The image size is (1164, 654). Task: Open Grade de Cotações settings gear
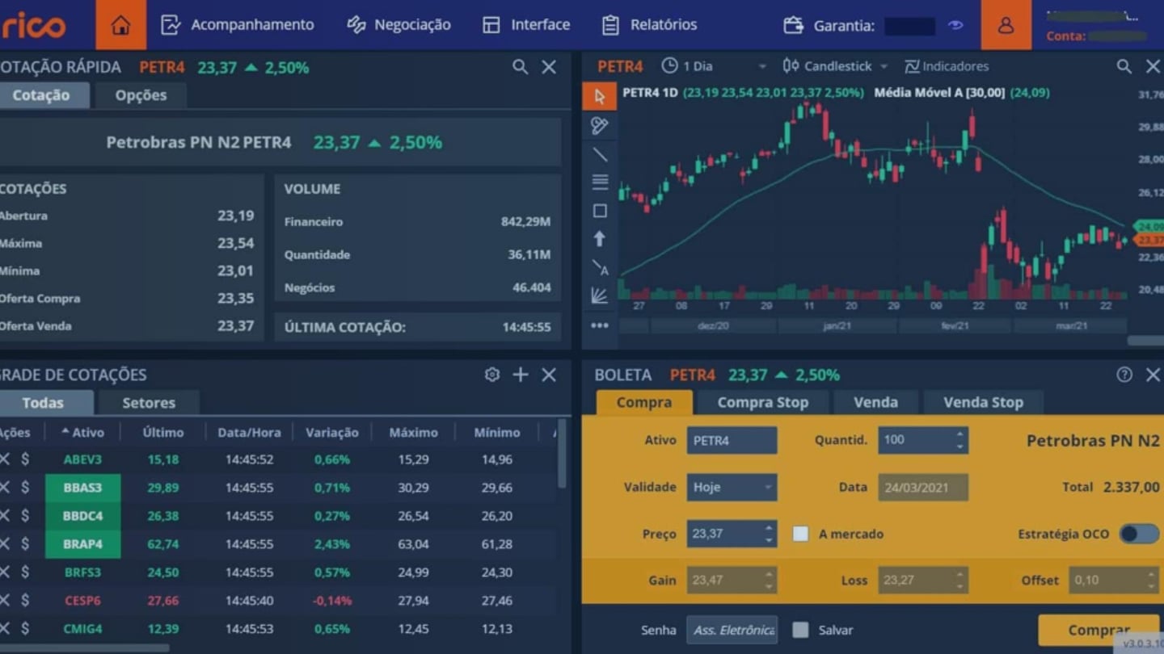tap(491, 375)
